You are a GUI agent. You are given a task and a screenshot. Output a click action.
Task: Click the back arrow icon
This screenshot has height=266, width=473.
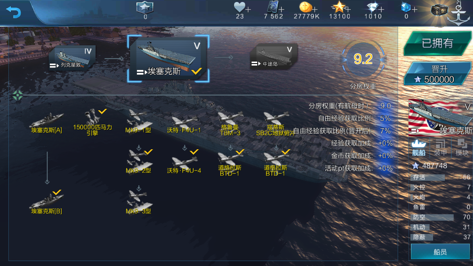pos(14,12)
